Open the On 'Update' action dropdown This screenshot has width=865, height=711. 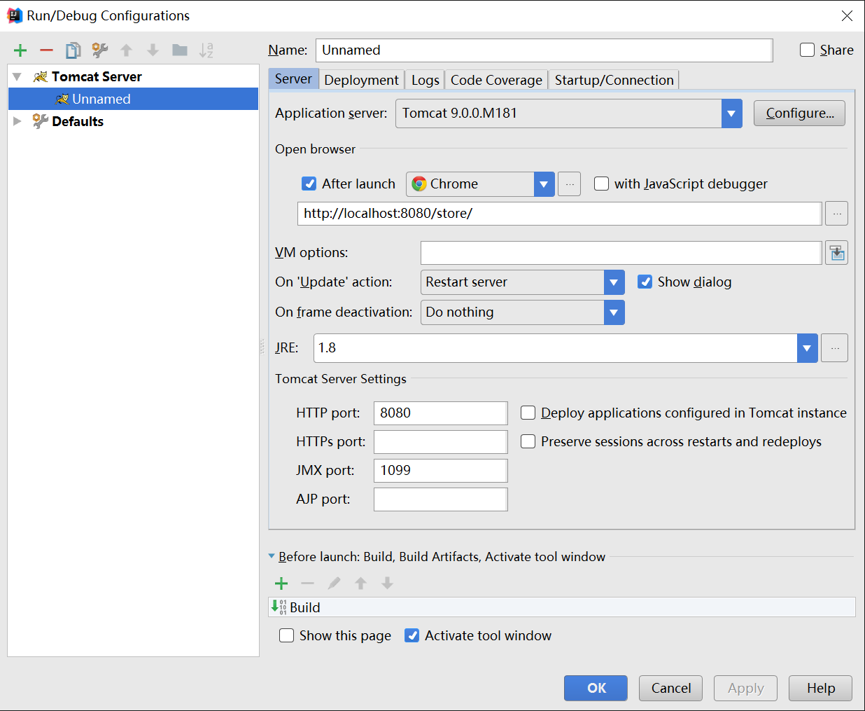pos(614,282)
